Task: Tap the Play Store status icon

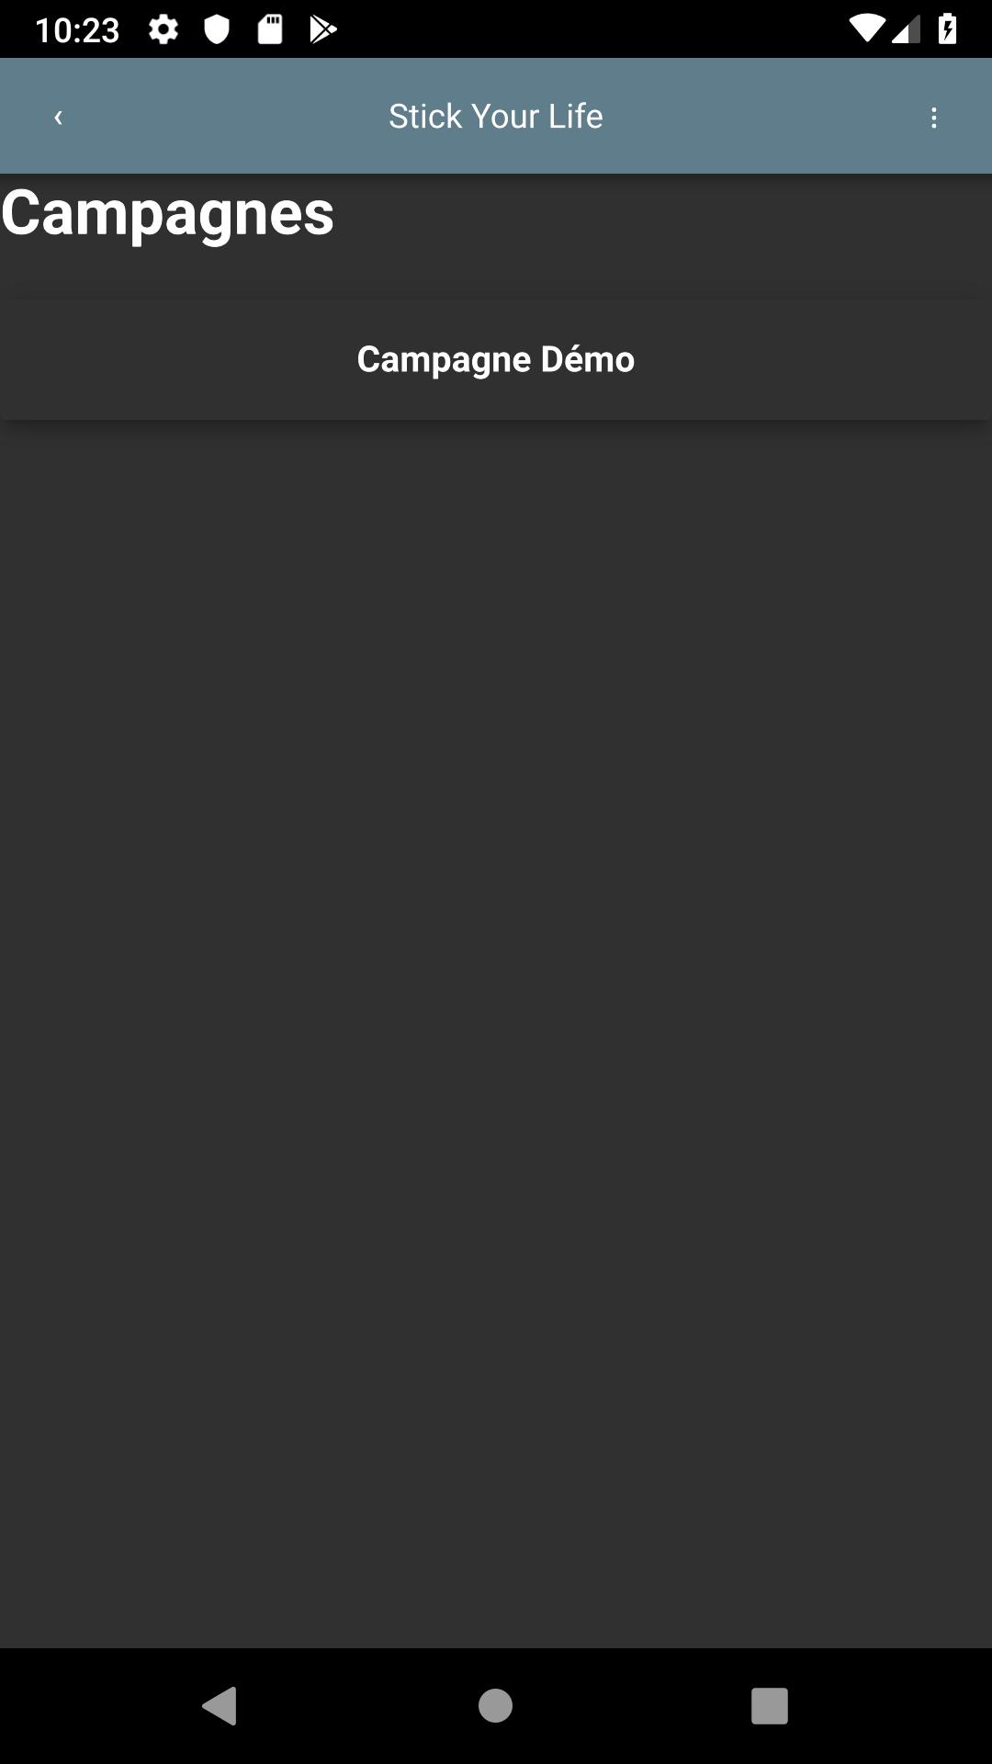Action: tap(322, 29)
